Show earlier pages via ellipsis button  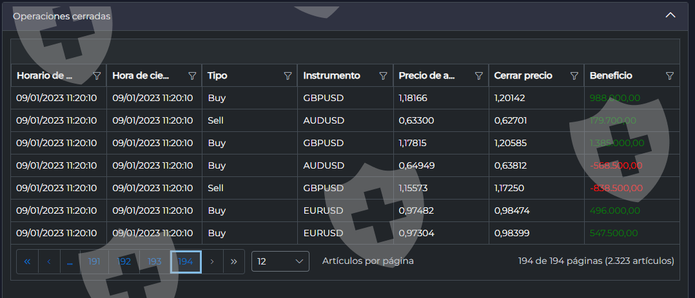click(x=70, y=262)
